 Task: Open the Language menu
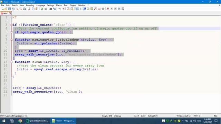[x=41, y=6]
